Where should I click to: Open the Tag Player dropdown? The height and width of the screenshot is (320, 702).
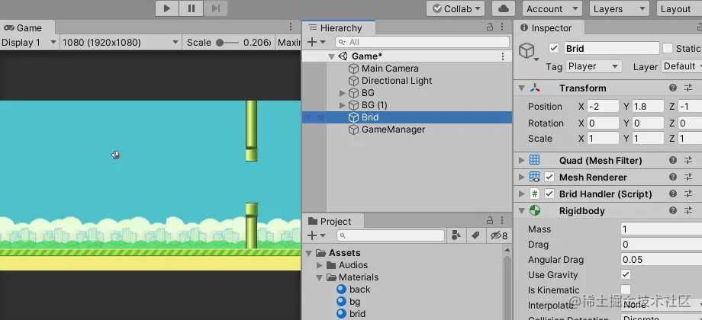(594, 66)
